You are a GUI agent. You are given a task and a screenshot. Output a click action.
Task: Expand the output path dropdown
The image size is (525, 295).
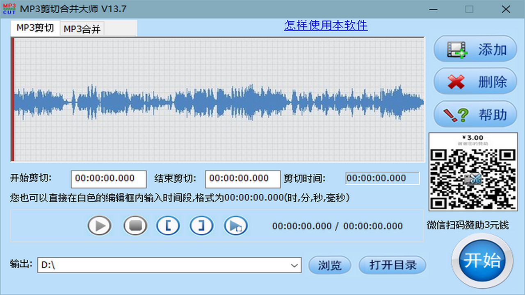[x=294, y=265]
